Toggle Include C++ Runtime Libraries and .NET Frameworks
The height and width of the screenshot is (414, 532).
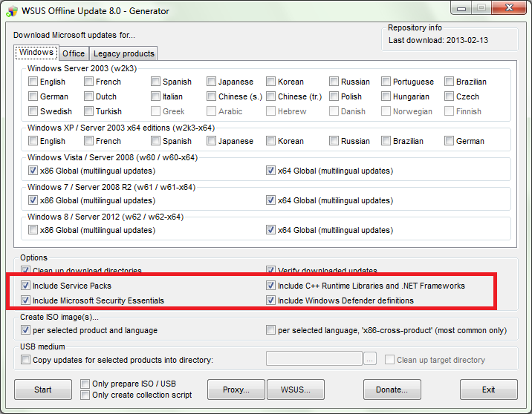(x=271, y=286)
